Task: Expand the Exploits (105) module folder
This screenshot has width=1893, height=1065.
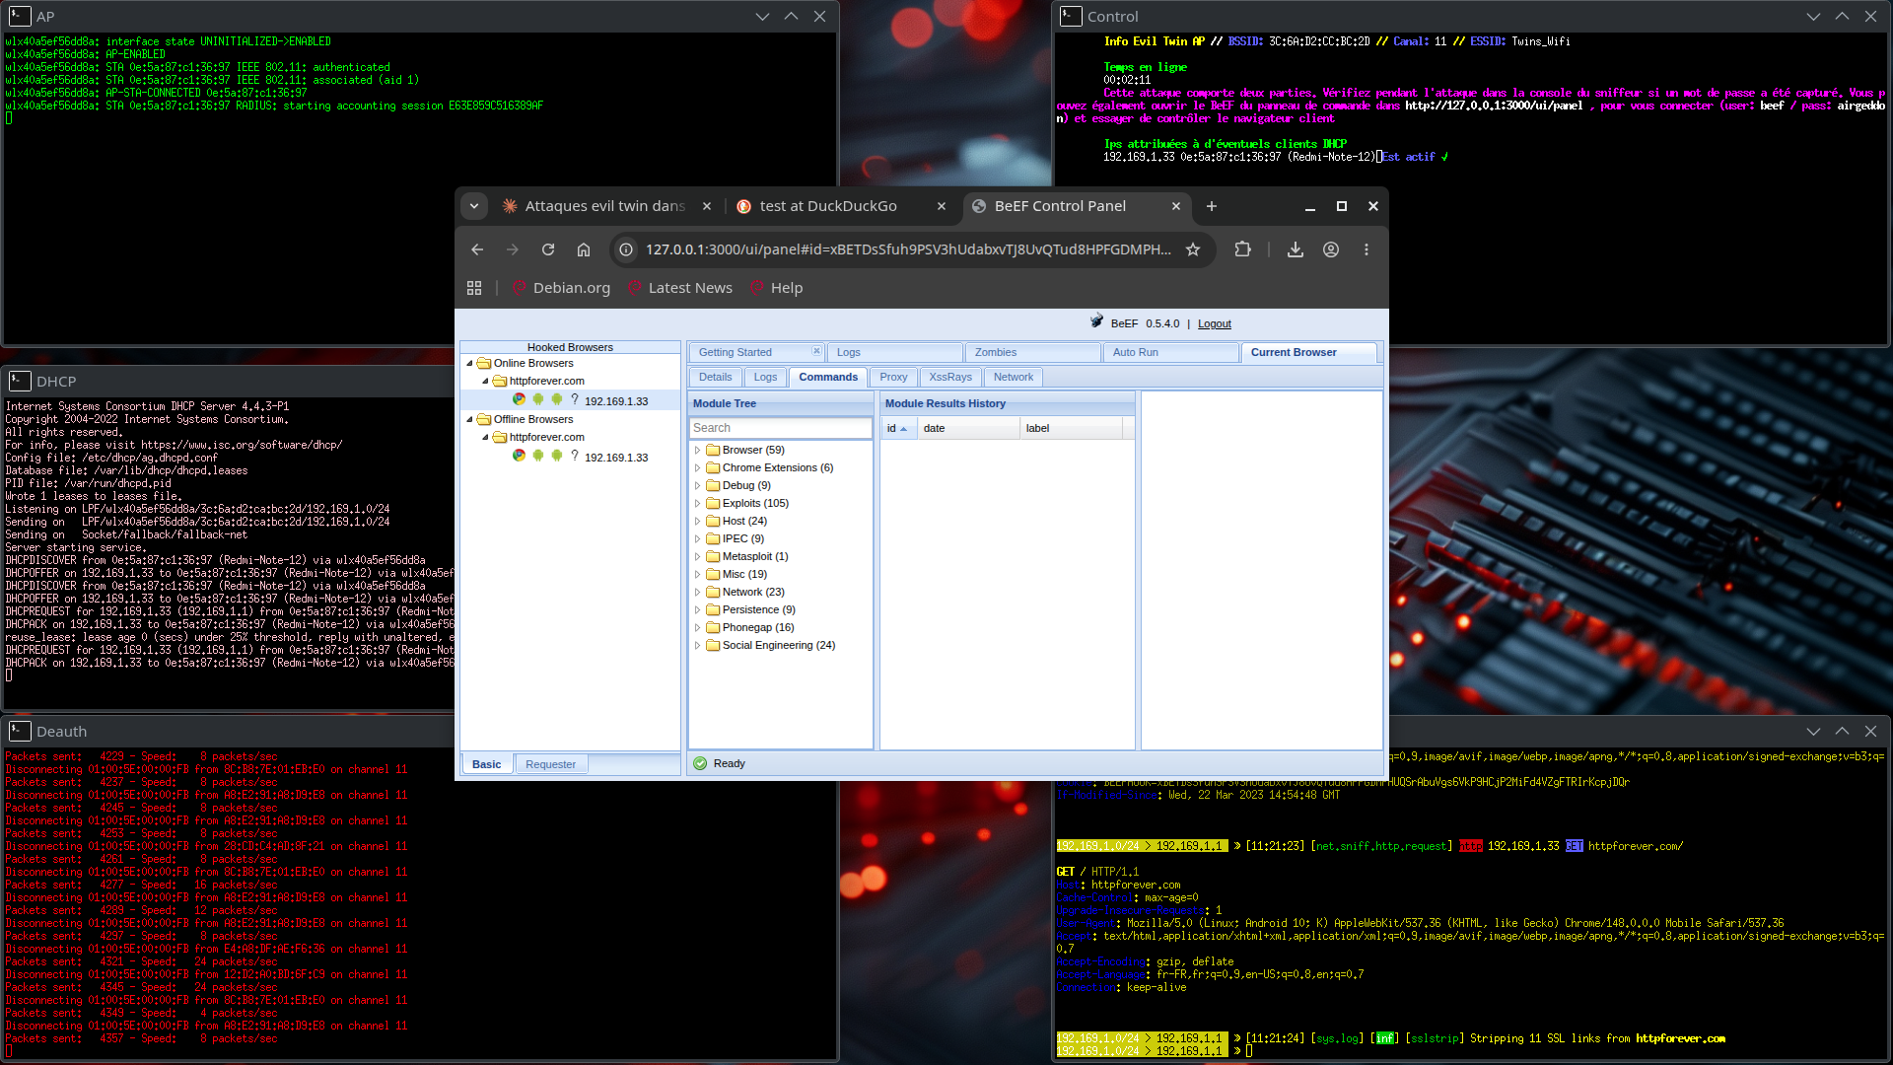Action: [697, 503]
